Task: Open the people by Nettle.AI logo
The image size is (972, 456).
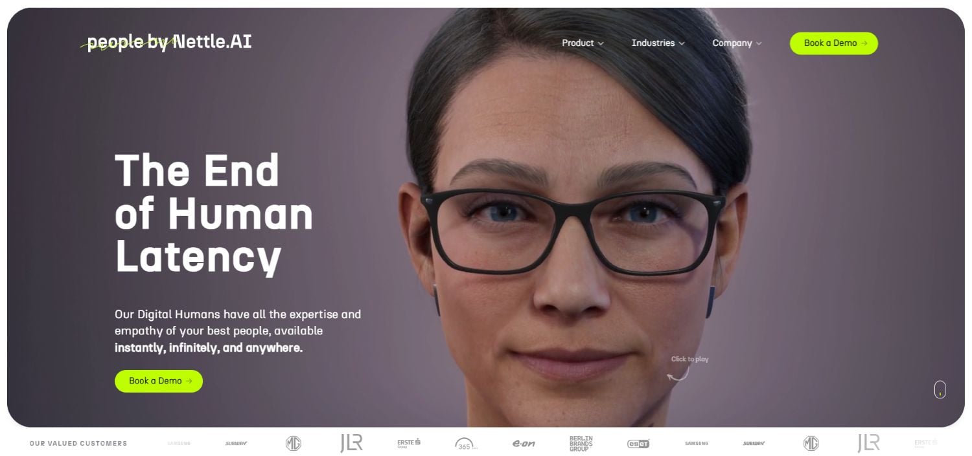Action: click(166, 43)
